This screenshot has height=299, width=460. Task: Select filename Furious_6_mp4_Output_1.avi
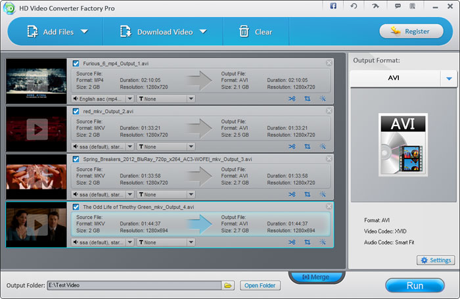coord(116,63)
